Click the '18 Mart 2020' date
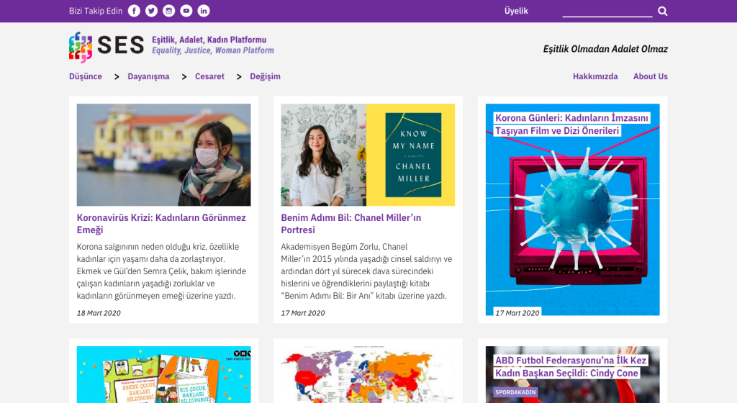737x403 pixels. pyautogui.click(x=99, y=313)
